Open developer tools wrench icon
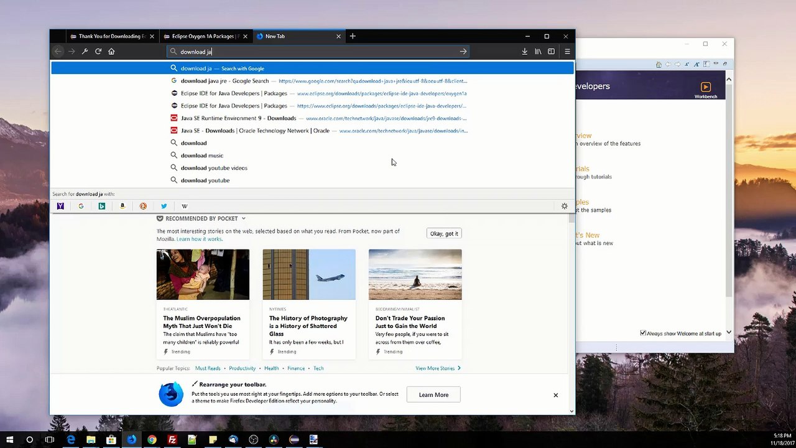This screenshot has height=448, width=796. [x=85, y=52]
